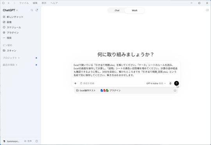Switch to the Chat tab

117,11
